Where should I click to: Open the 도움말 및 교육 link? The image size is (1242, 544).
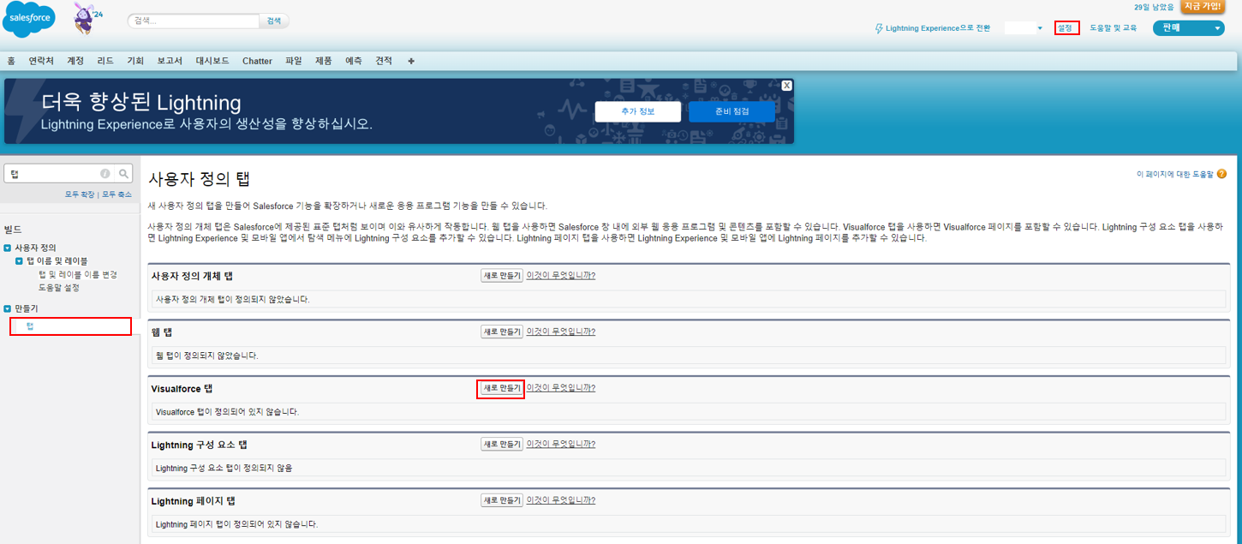pyautogui.click(x=1113, y=28)
